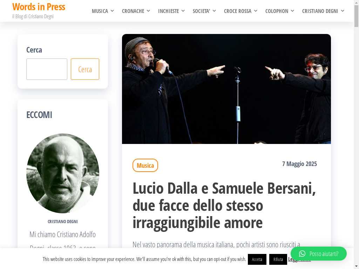Expand the COLOPHON chevron arrow
The height and width of the screenshot is (269, 359).
point(292,11)
